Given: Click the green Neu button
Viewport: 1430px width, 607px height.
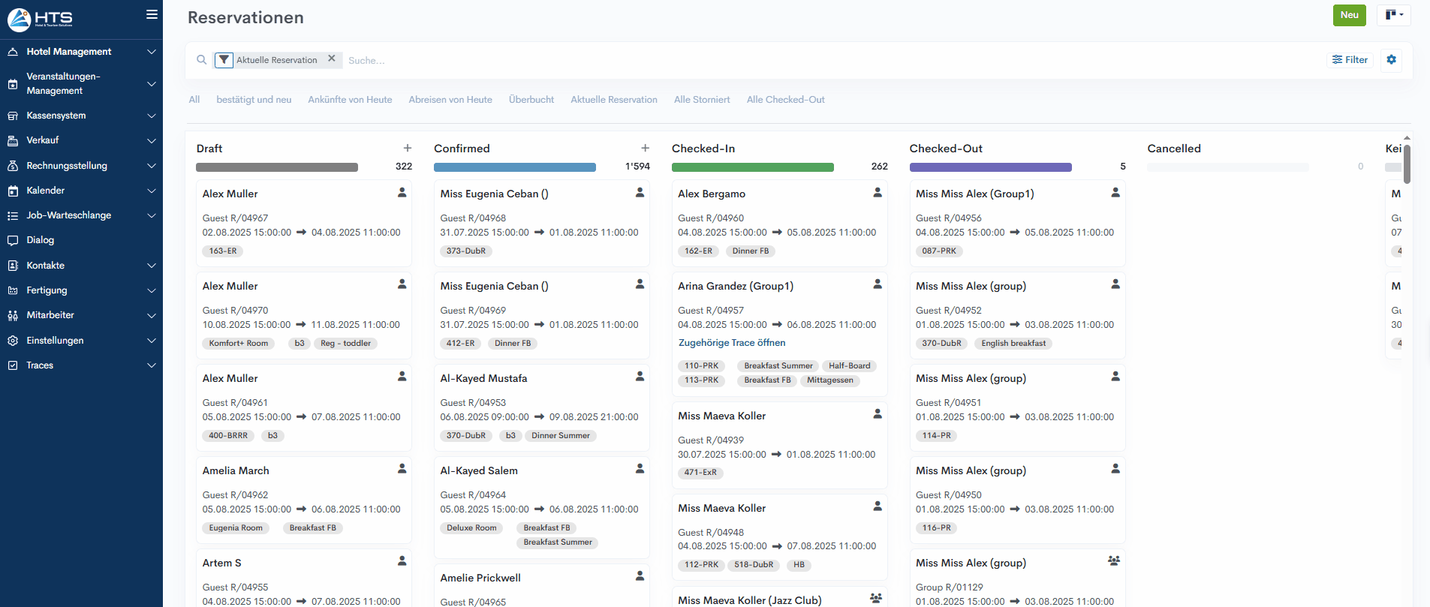Looking at the screenshot, I should 1349,15.
